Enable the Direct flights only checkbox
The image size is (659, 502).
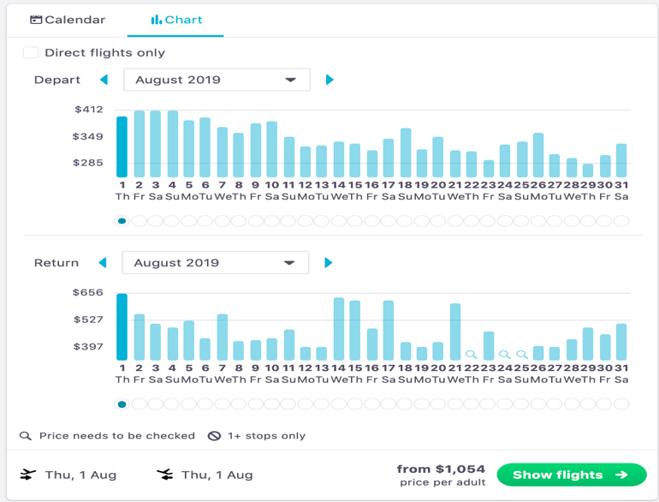[x=31, y=52]
